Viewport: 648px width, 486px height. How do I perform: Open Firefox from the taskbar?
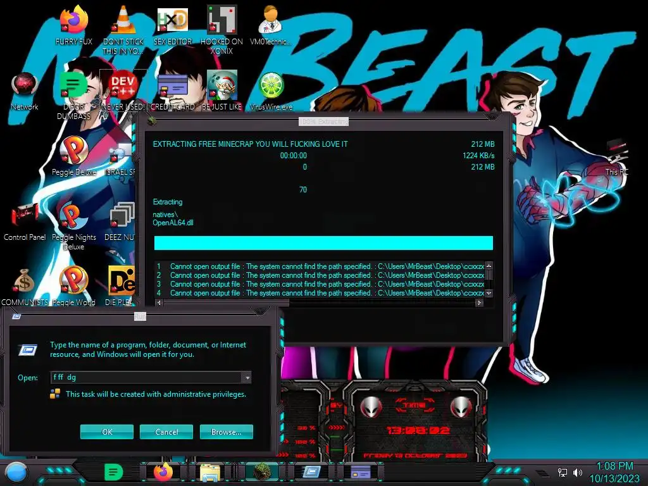[163, 472]
